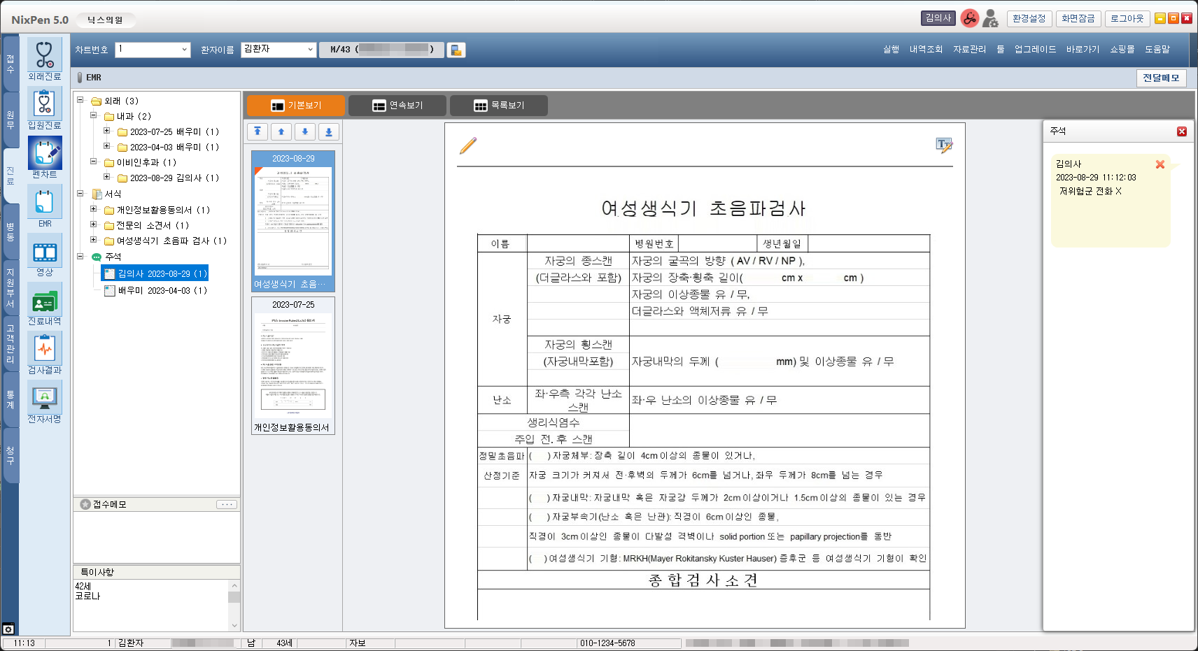Image resolution: width=1198 pixels, height=651 pixels.
Task: Delete the 김의사 annotation note with the orange X
Action: [1160, 164]
